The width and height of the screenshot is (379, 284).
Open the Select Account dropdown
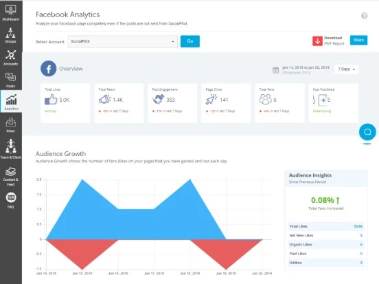122,41
